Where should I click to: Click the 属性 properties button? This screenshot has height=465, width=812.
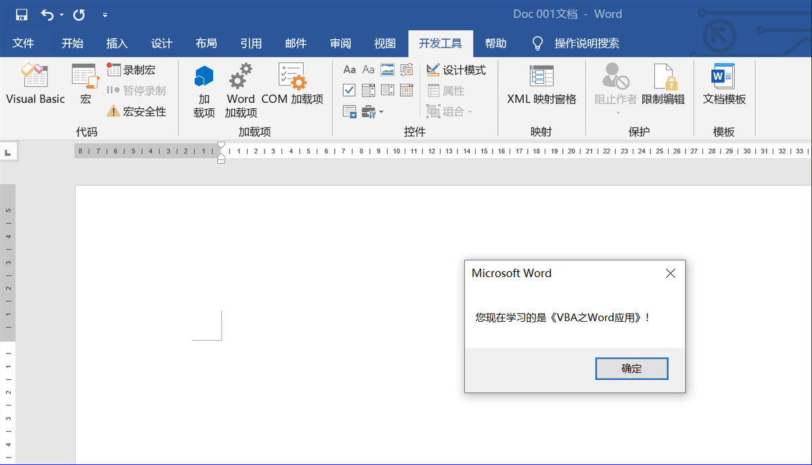point(446,91)
